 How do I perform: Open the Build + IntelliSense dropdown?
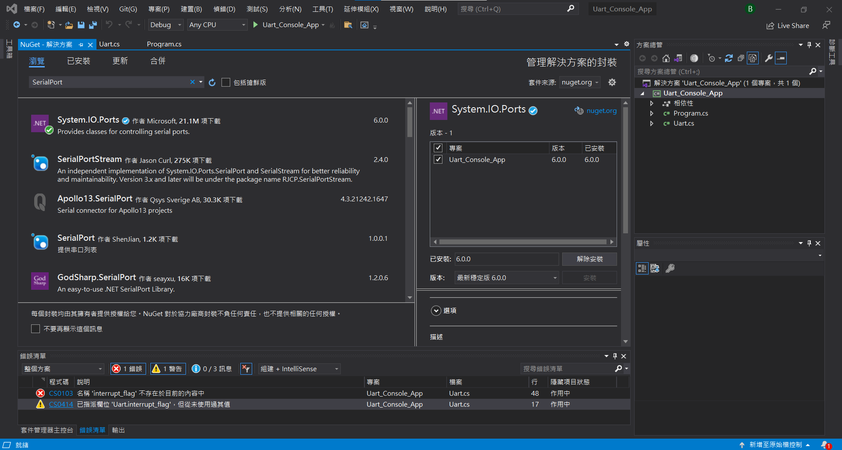click(299, 369)
